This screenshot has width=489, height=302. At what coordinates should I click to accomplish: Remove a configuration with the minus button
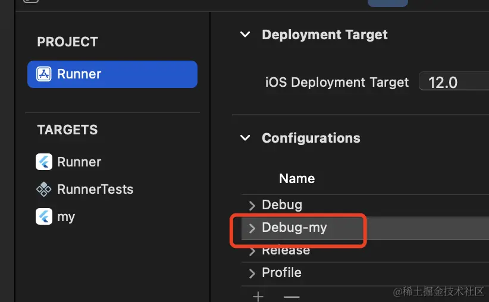point(291,296)
